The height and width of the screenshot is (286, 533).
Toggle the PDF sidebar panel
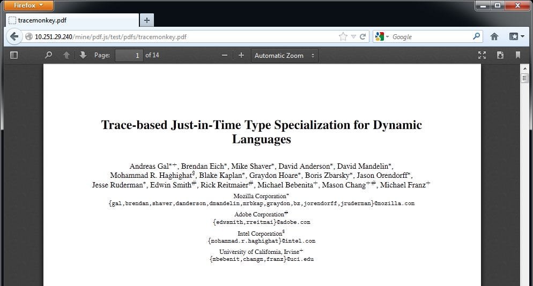14,55
